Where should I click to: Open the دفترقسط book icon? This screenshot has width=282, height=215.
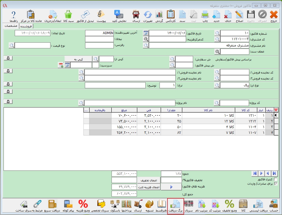coord(162,206)
